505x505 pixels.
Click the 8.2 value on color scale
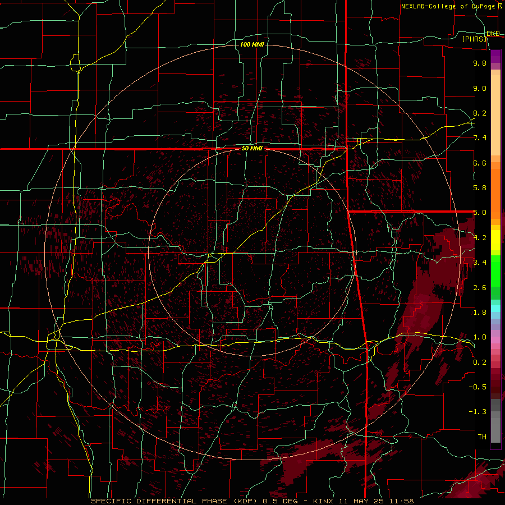[x=480, y=113]
